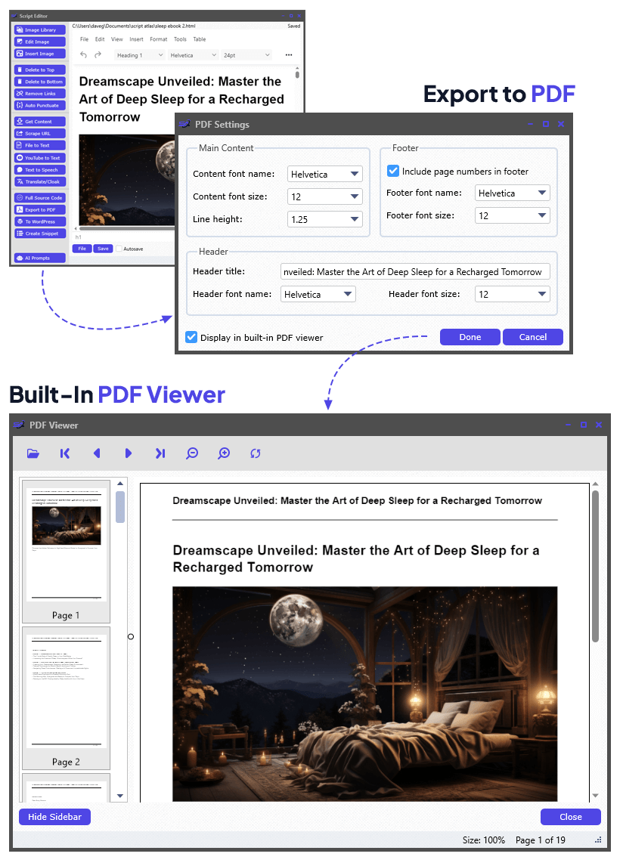Click the Header title input field

coord(415,272)
